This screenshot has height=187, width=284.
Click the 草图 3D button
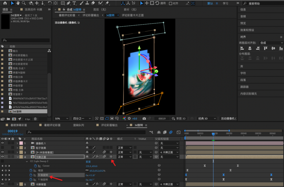coord(179,119)
